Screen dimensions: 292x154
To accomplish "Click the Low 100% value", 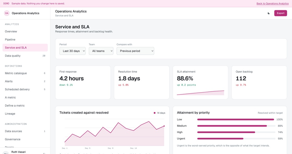I will pos(279,120).
